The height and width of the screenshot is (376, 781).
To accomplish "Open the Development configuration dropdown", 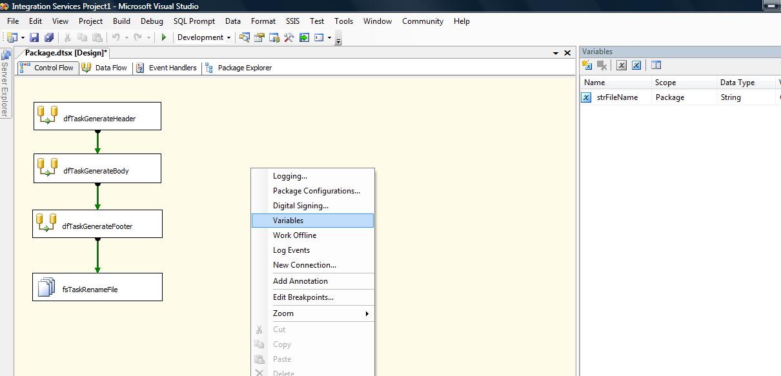I will pyautogui.click(x=203, y=38).
